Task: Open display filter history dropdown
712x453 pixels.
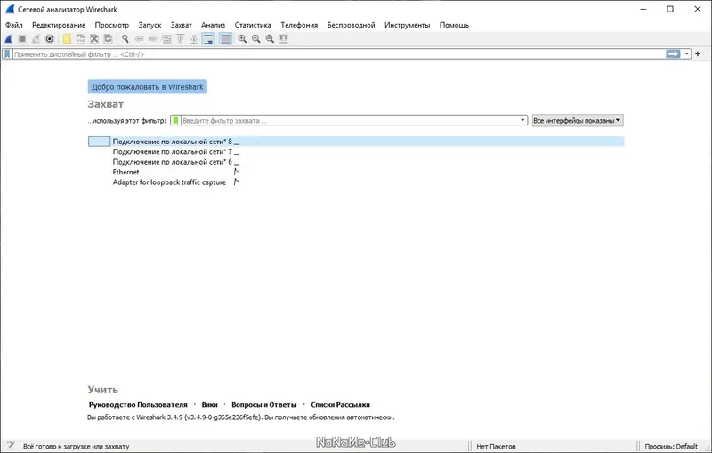Action: 686,54
